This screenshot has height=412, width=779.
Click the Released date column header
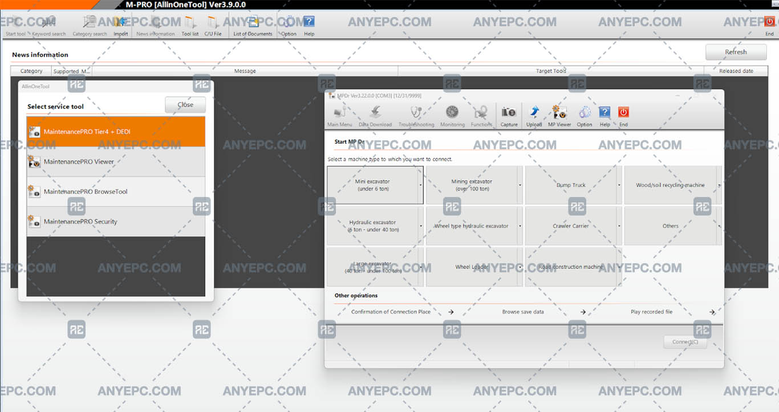coord(736,71)
